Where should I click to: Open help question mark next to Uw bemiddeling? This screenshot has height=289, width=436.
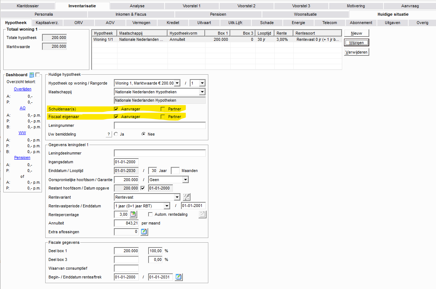click(x=108, y=134)
